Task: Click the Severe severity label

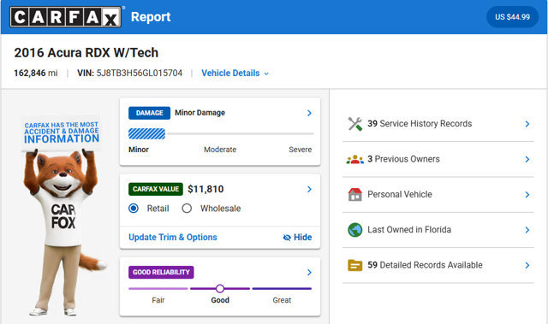Action: pos(301,150)
